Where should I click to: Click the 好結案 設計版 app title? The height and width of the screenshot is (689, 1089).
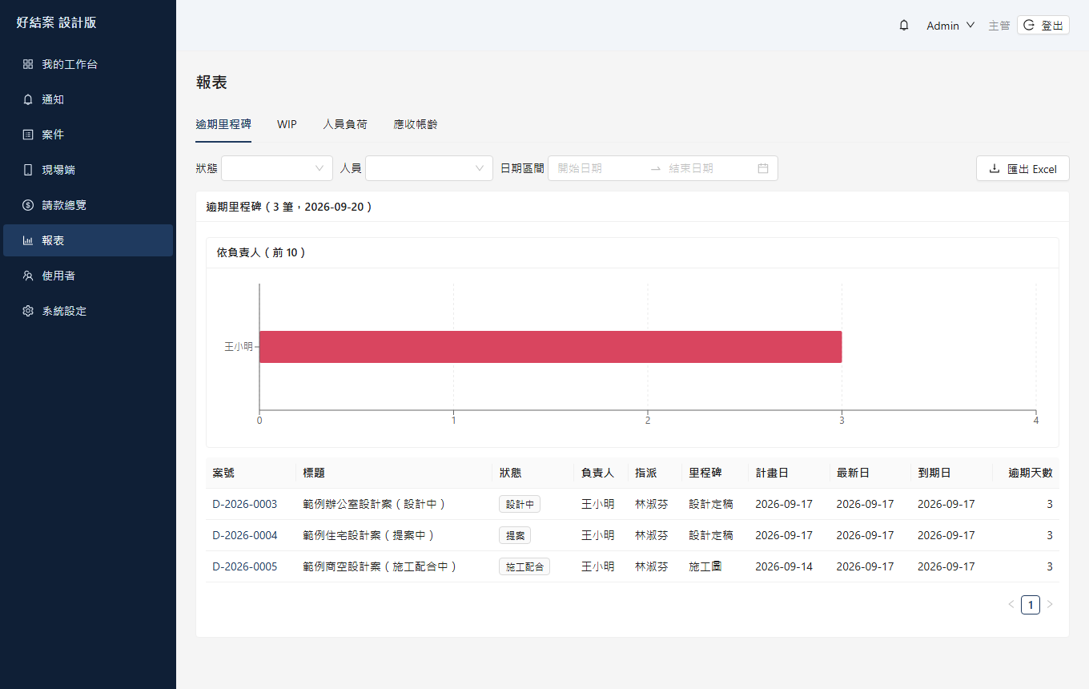[57, 22]
